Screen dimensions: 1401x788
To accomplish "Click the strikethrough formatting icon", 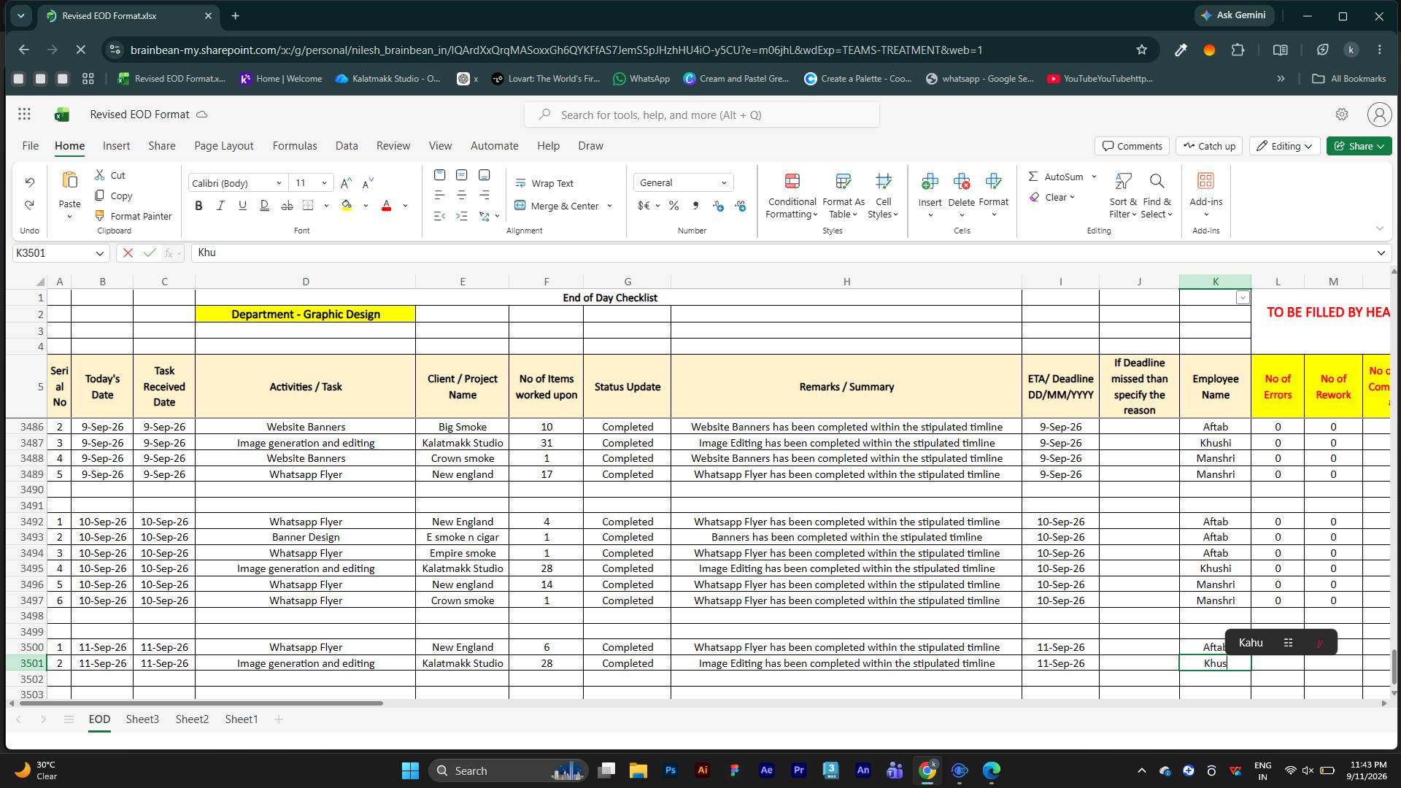I will click(287, 206).
